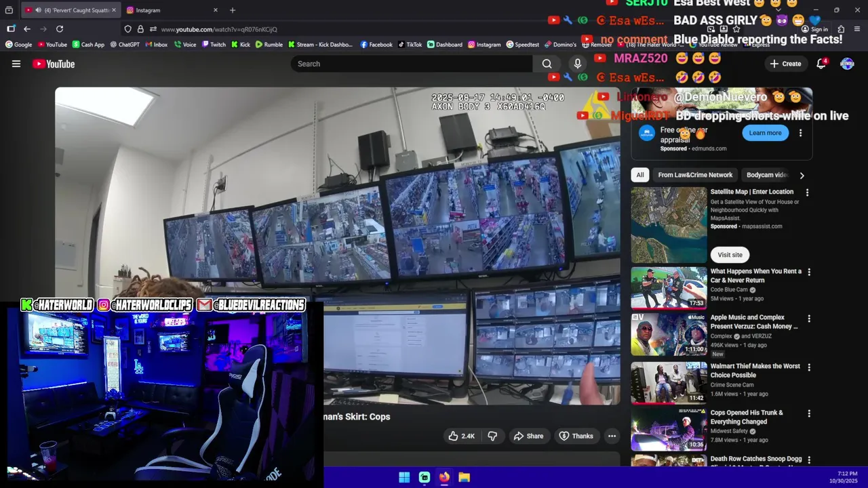Reload the page with the refresh icon
The height and width of the screenshot is (488, 868).
click(60, 29)
